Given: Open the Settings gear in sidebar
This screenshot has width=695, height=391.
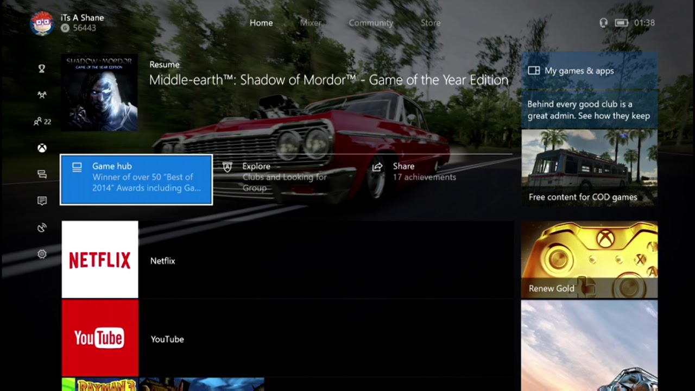Looking at the screenshot, I should click(x=42, y=254).
